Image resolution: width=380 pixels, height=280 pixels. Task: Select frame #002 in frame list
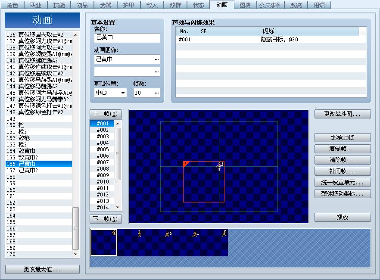click(103, 130)
